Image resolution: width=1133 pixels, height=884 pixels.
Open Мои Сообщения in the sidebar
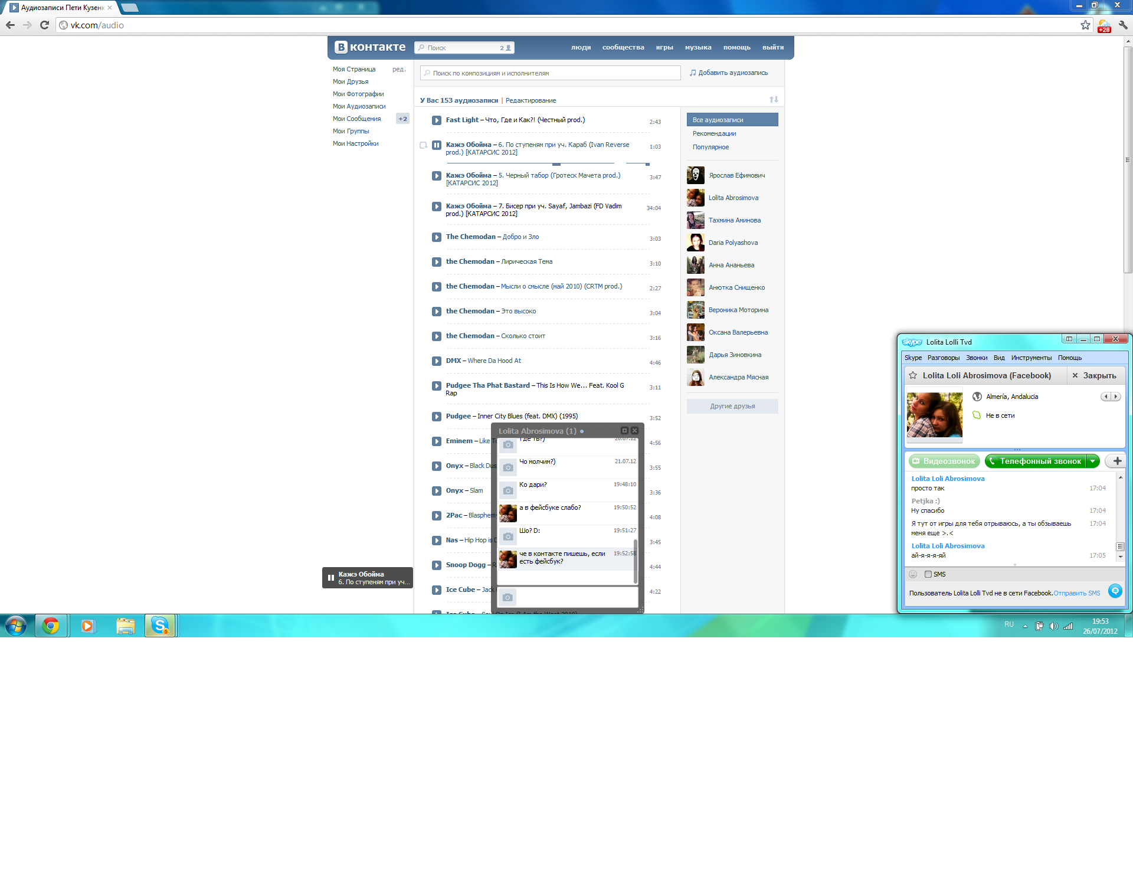pyautogui.click(x=356, y=119)
